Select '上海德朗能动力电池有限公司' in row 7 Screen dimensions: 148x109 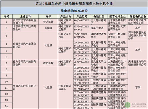click(x=118, y=63)
